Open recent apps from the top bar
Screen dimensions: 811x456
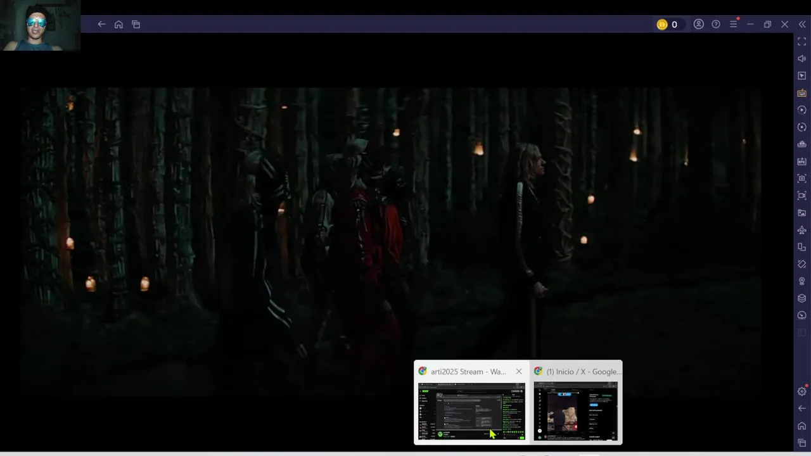point(136,24)
